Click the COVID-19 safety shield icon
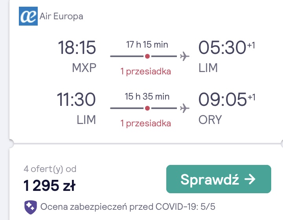 [x=31, y=207]
